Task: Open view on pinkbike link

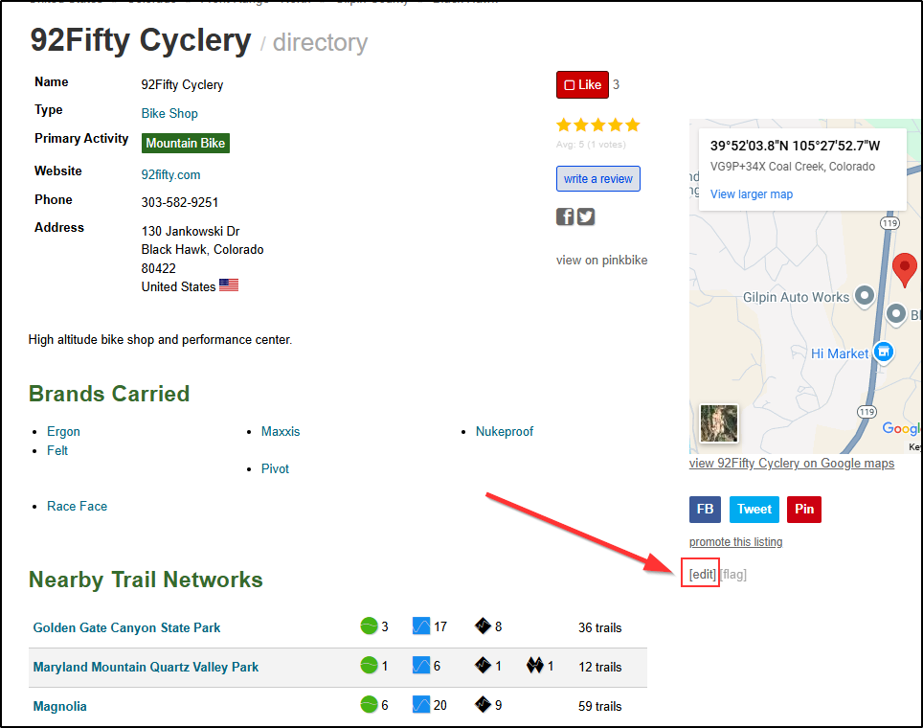Action: 601,261
